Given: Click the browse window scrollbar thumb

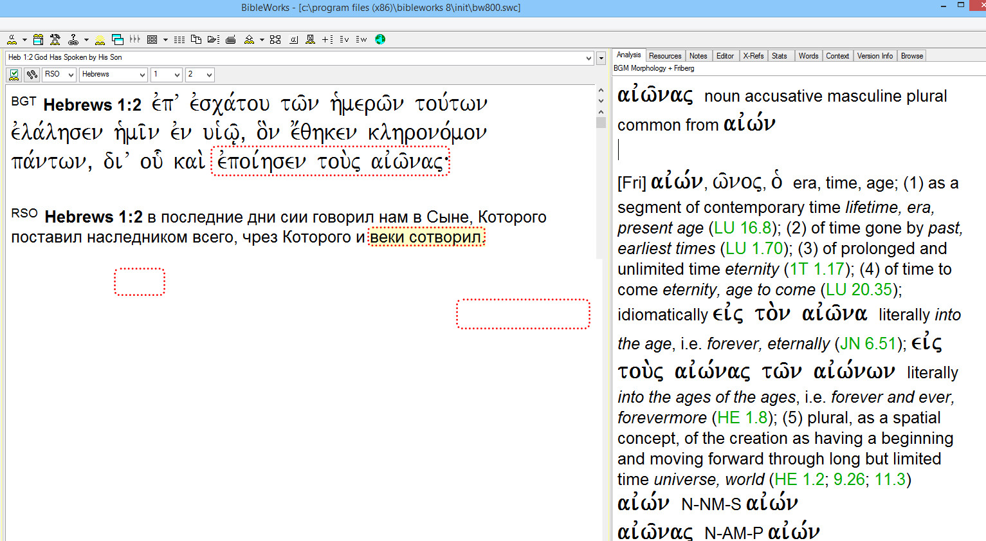Looking at the screenshot, I should [601, 122].
